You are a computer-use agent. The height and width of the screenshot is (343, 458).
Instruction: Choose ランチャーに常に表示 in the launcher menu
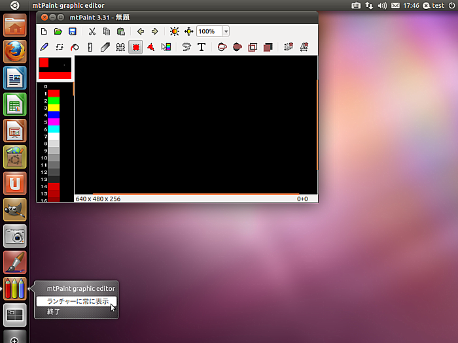tap(77, 301)
